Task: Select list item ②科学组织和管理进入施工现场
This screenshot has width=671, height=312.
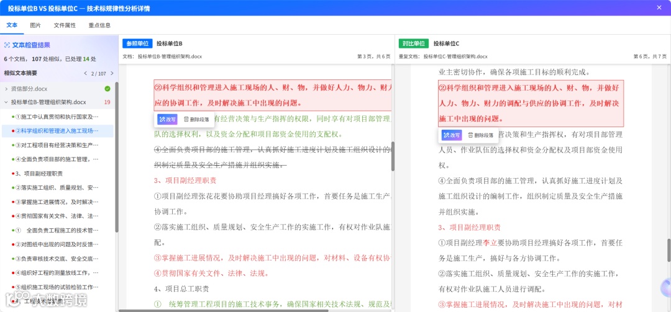Action: click(57, 131)
